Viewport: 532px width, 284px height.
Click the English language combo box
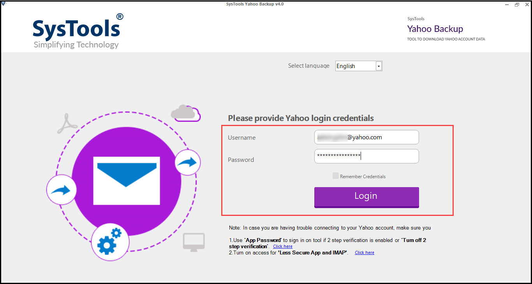click(355, 66)
